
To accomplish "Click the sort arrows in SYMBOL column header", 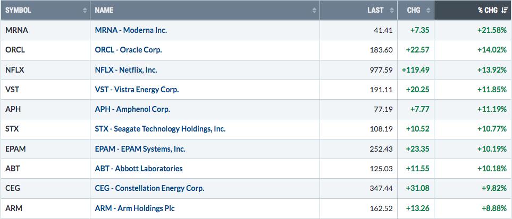I will coord(85,11).
